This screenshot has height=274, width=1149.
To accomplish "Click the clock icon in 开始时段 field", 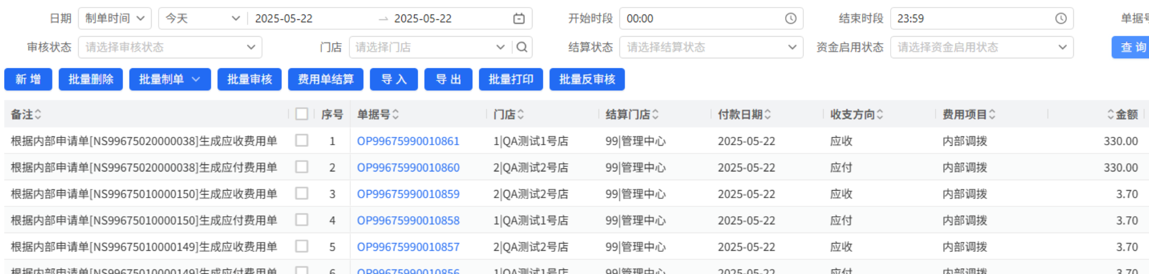I will (790, 19).
